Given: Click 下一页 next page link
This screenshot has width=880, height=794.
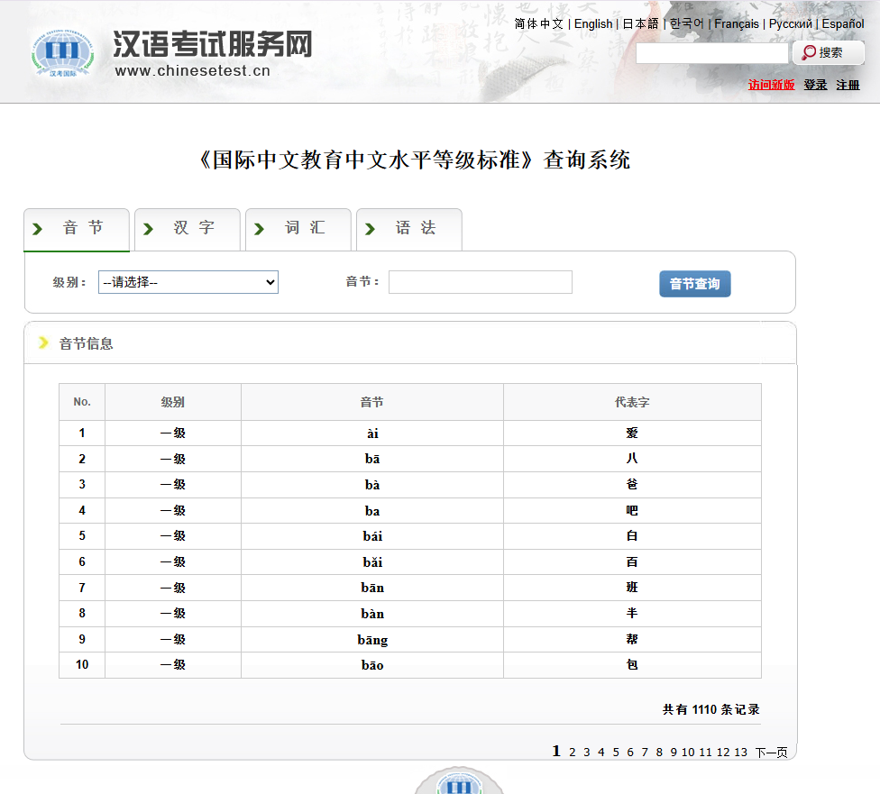Looking at the screenshot, I should pyautogui.click(x=771, y=753).
